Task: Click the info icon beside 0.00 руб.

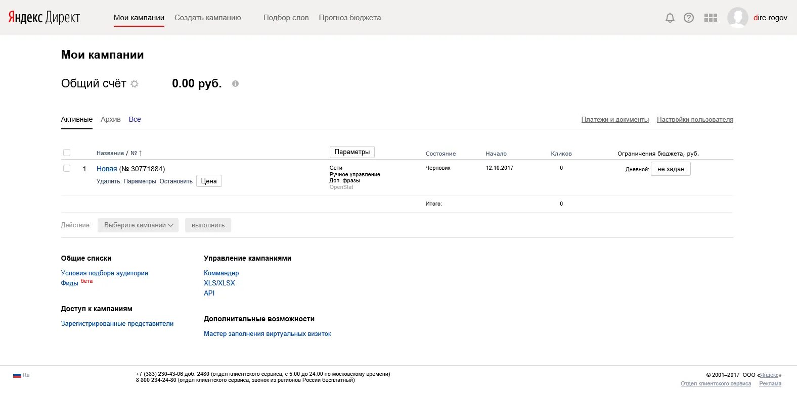Action: pyautogui.click(x=235, y=84)
